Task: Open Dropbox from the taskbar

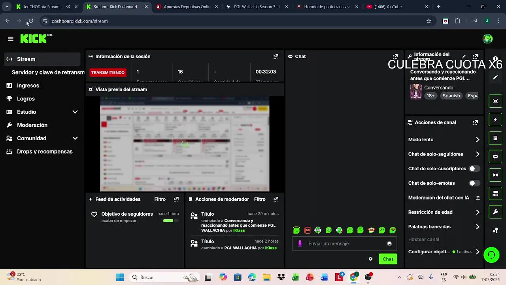Action: pos(281,277)
